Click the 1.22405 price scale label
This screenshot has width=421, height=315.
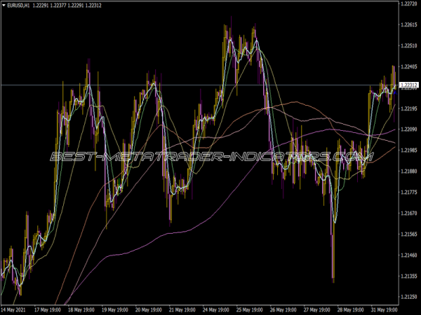coord(408,66)
